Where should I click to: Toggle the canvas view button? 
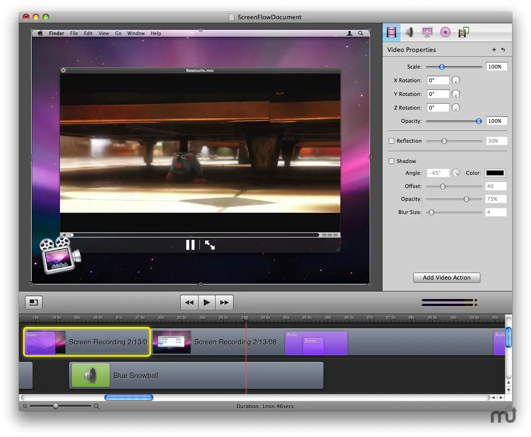[34, 302]
